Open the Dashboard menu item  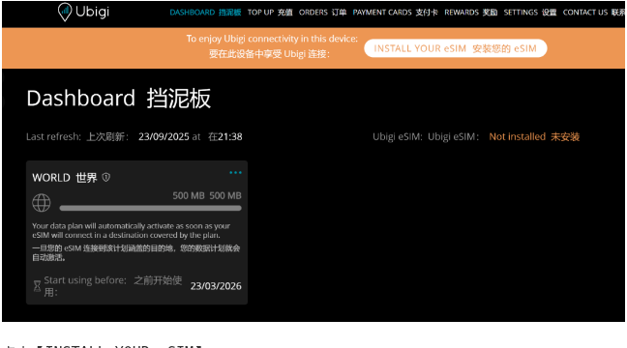tap(205, 13)
